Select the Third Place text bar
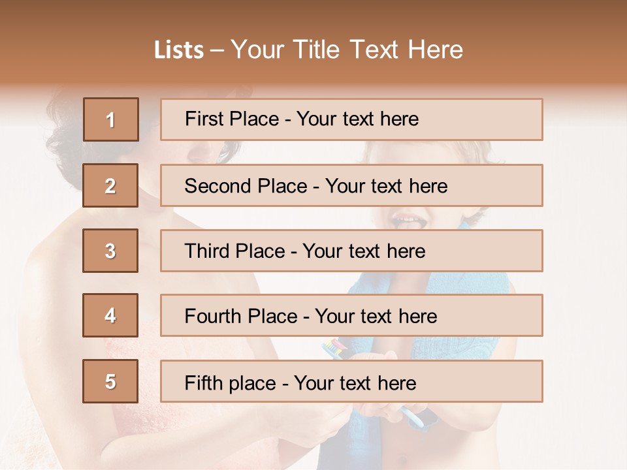The width and height of the screenshot is (627, 470). (351, 251)
